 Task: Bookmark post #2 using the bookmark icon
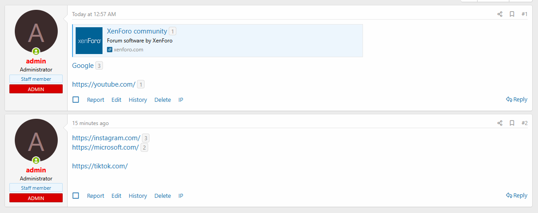(x=512, y=123)
